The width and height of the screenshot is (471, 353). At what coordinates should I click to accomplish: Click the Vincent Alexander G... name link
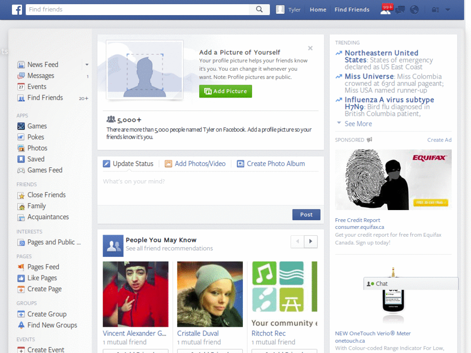(x=134, y=334)
